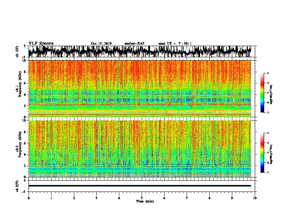Click time axis tick label "1"
The height and width of the screenshot is (222, 287).
51,198
